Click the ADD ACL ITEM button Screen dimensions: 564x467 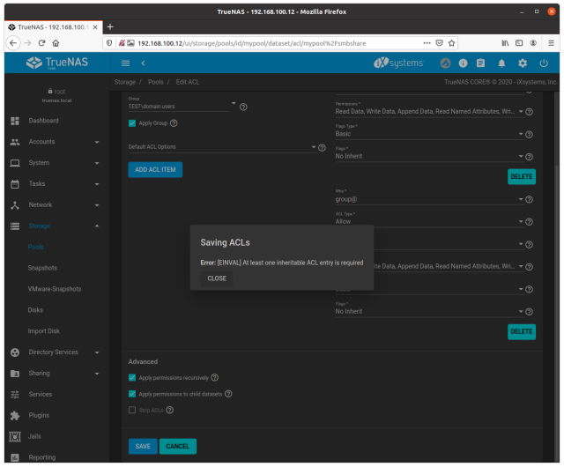(155, 169)
